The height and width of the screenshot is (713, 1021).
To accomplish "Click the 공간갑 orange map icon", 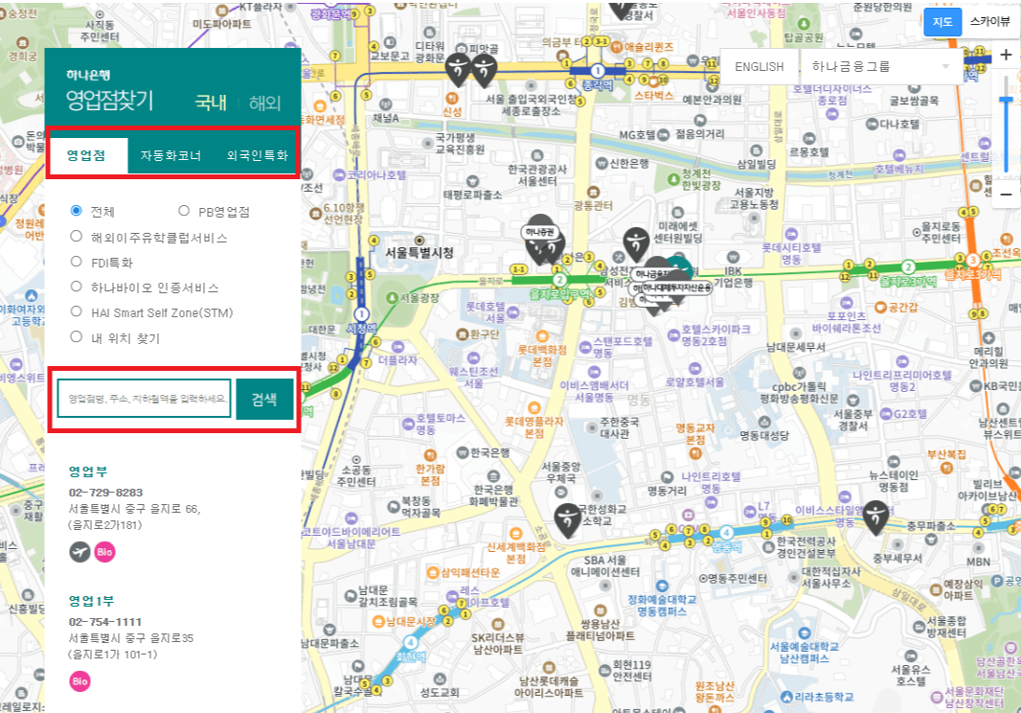I will click(x=880, y=307).
